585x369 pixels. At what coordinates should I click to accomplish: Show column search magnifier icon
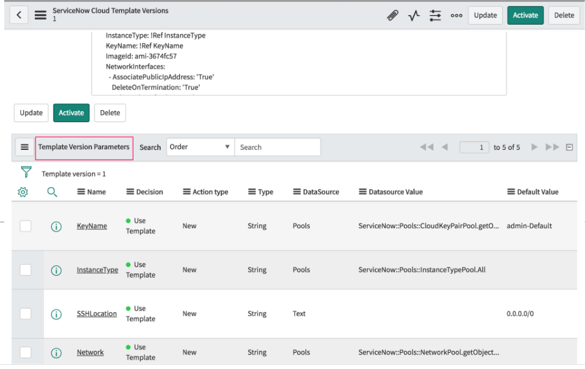[x=52, y=192]
